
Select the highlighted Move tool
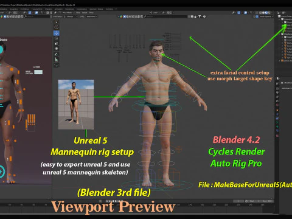tap(57, 33)
